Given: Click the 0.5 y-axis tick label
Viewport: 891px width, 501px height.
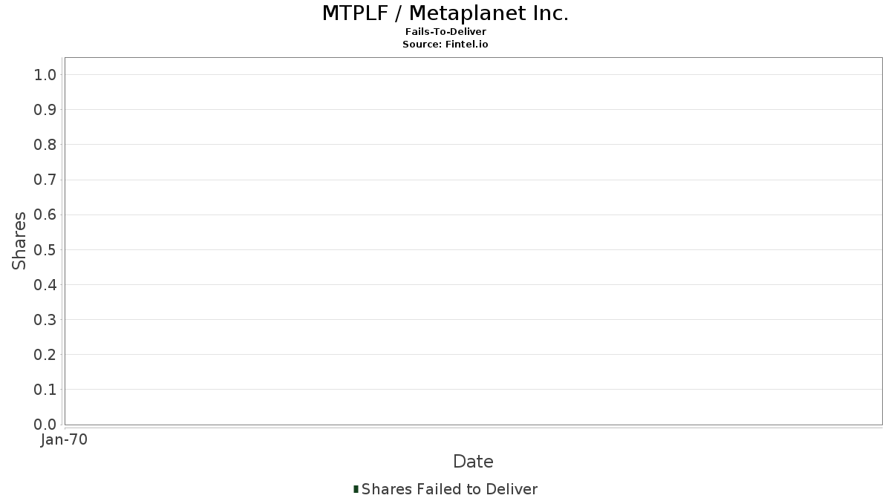Looking at the screenshot, I should (x=45, y=249).
